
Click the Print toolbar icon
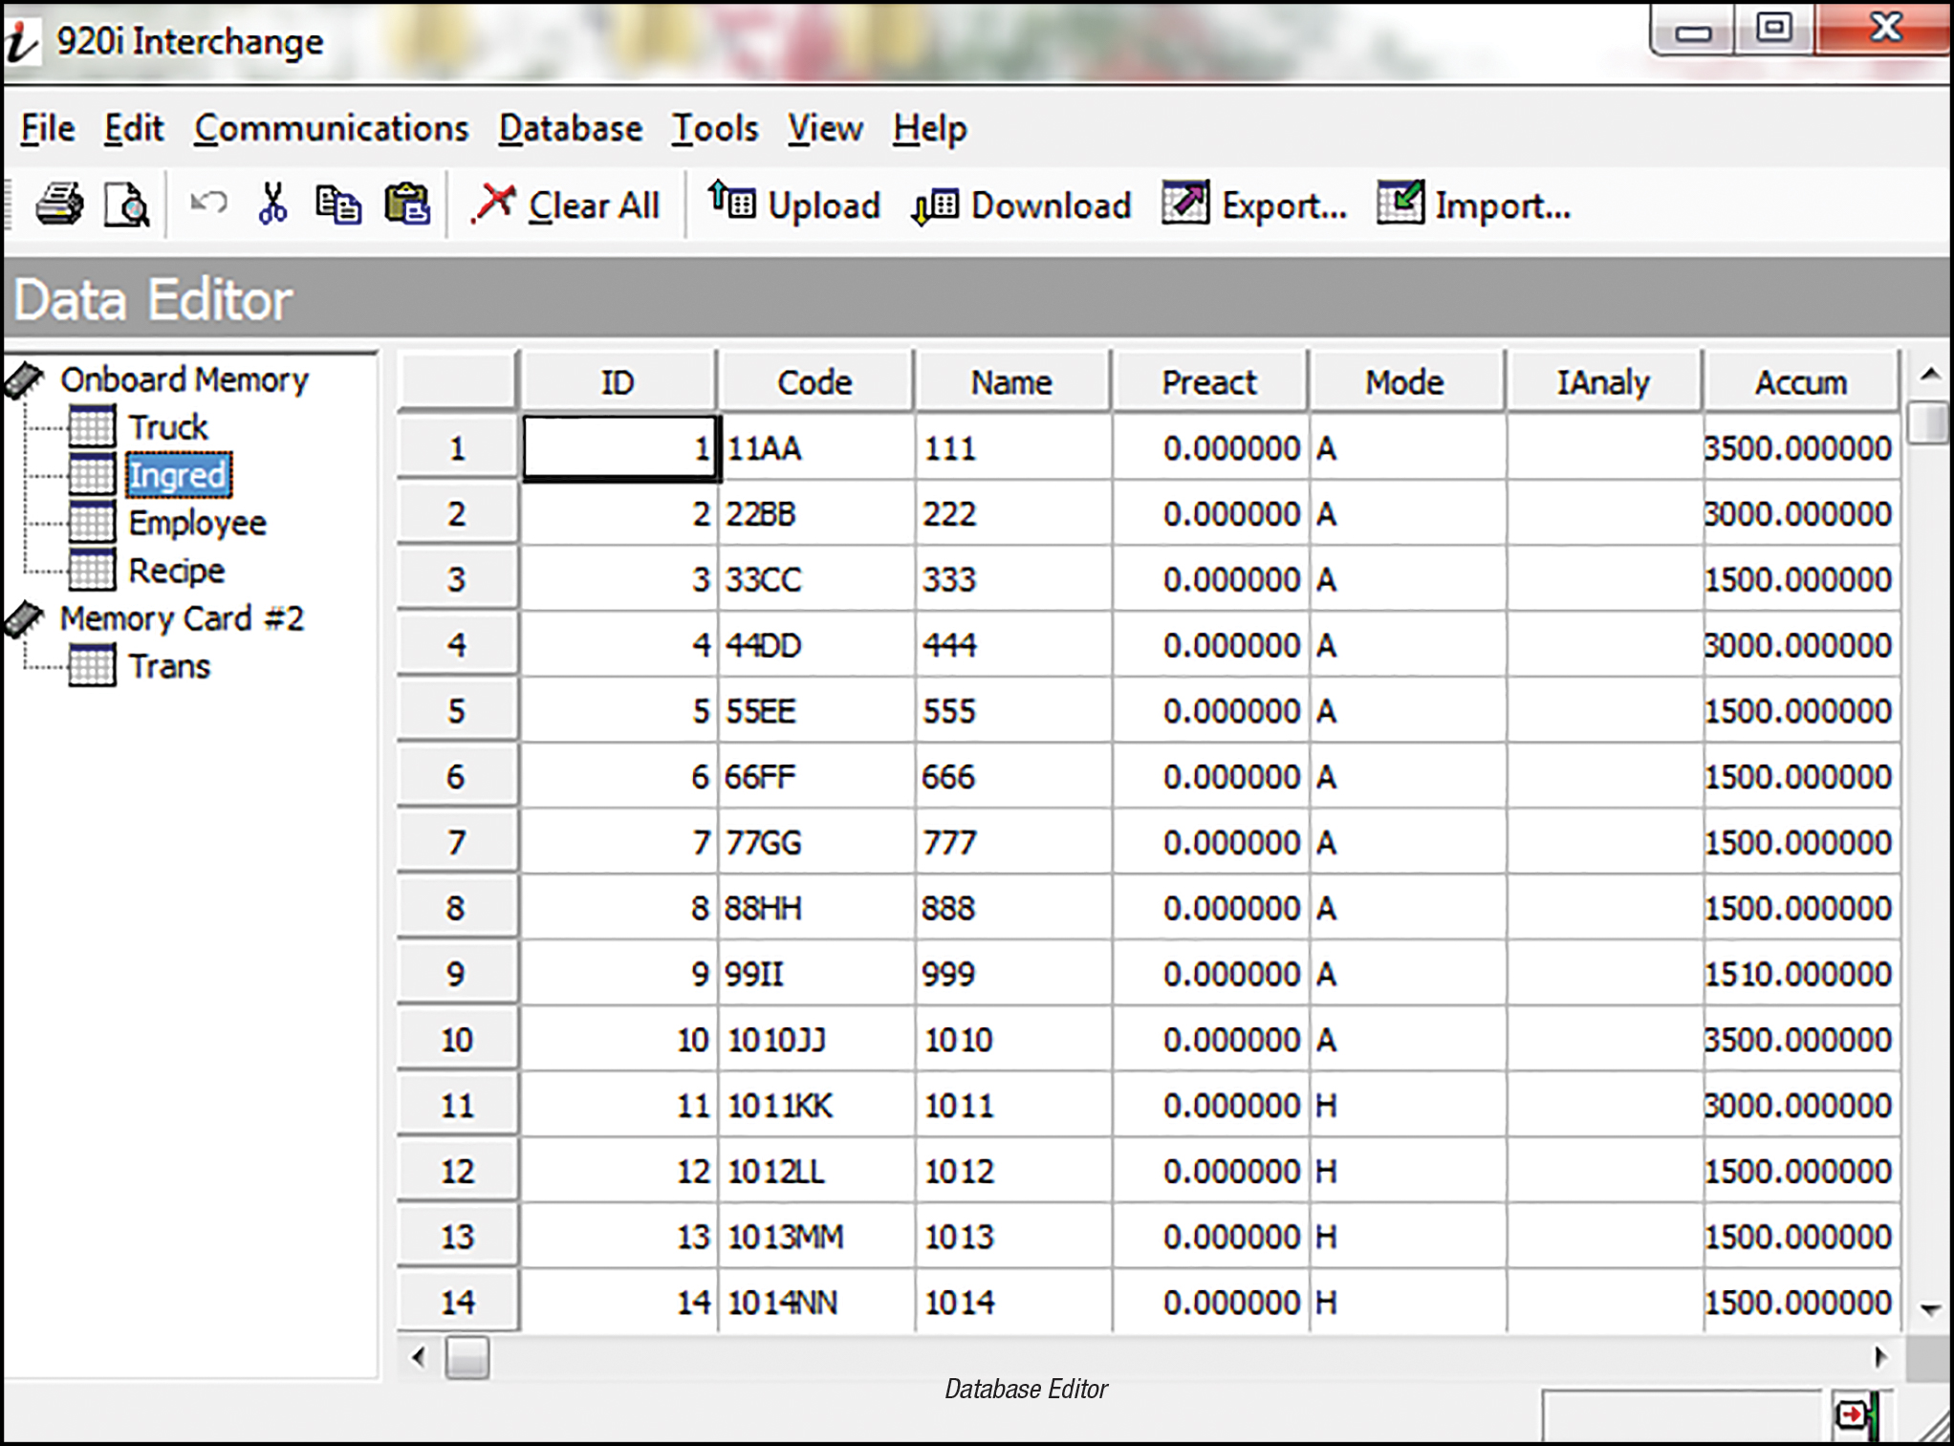[x=59, y=205]
